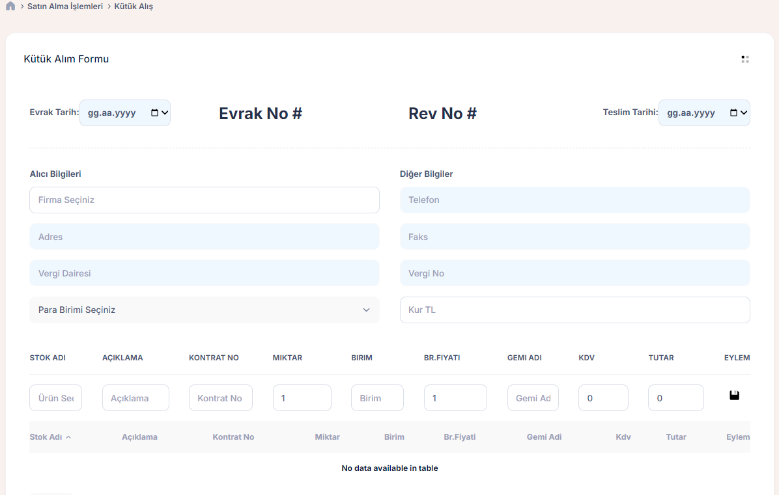779x495 pixels.
Task: Click the Gemi Adı input field
Action: click(x=532, y=398)
